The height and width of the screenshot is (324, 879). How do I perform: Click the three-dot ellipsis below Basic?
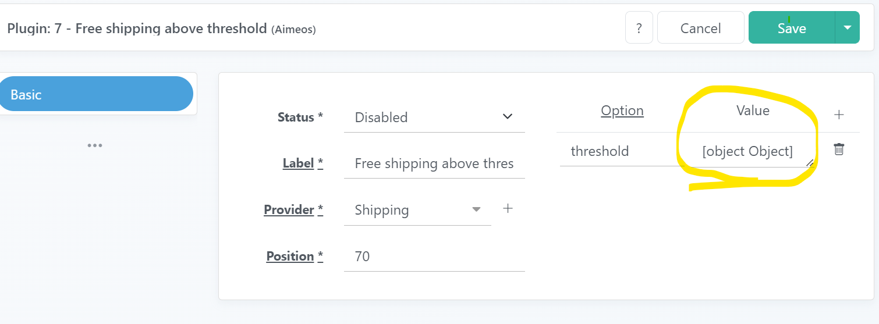tap(95, 145)
